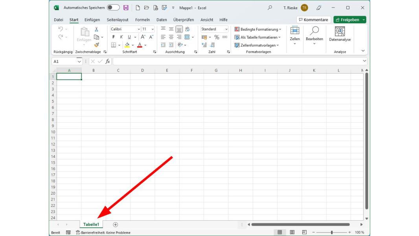419x236 pixels.
Task: Increase indent
Action: pos(171,45)
